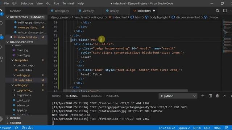The width and height of the screenshot is (232, 130).
Task: Open settings.py in Open Editors list
Action: point(26,22)
